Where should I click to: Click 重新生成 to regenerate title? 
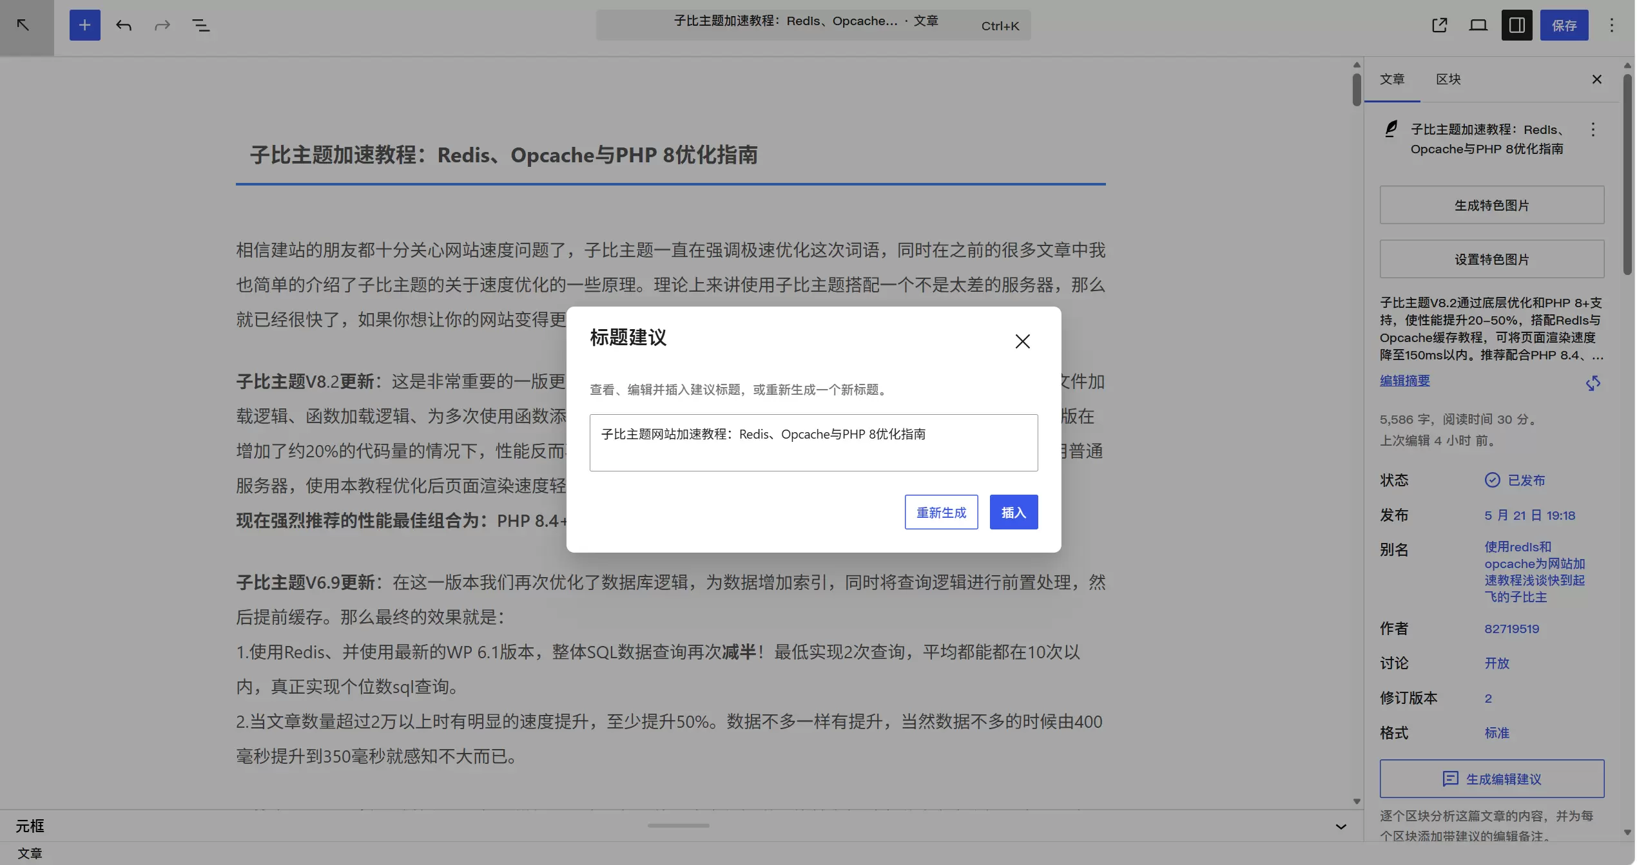click(941, 512)
